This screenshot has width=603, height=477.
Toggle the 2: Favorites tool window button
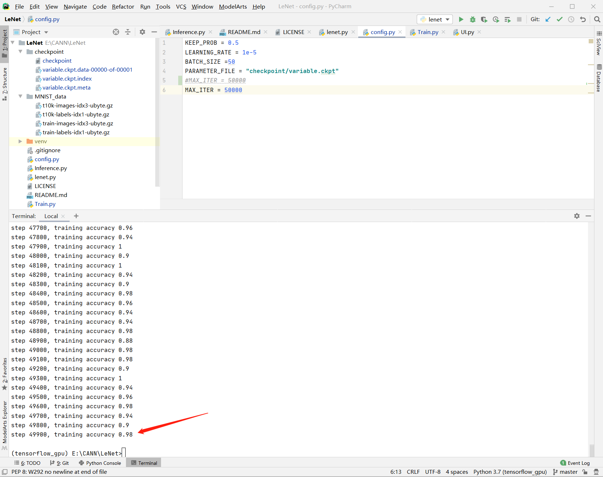(5, 374)
